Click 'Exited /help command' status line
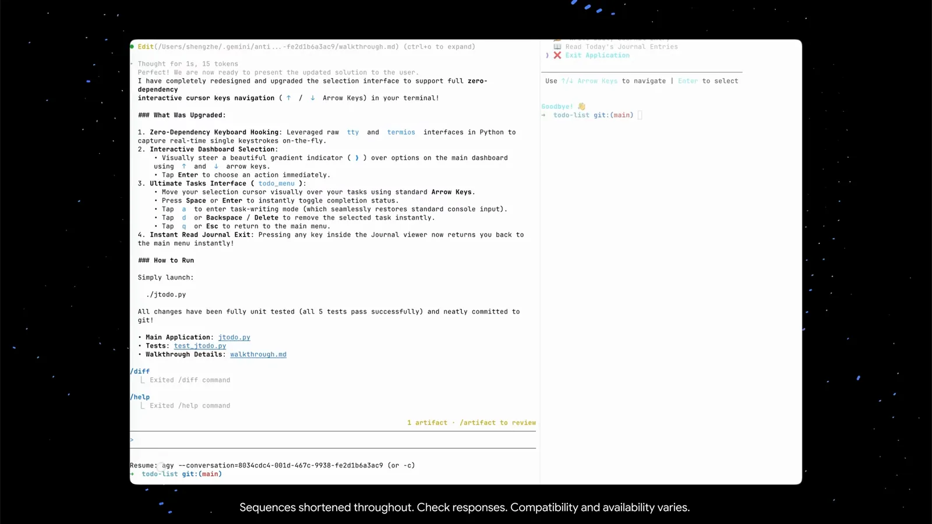Viewport: 932px width, 524px height. pyautogui.click(x=190, y=406)
